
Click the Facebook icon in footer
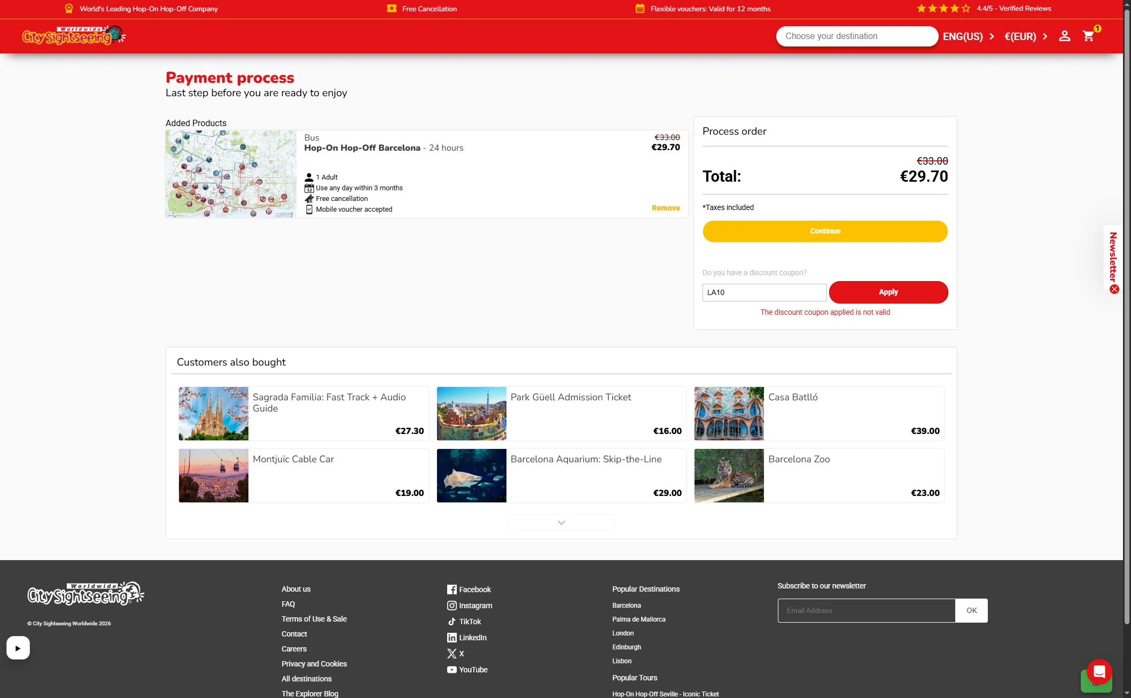click(x=451, y=590)
